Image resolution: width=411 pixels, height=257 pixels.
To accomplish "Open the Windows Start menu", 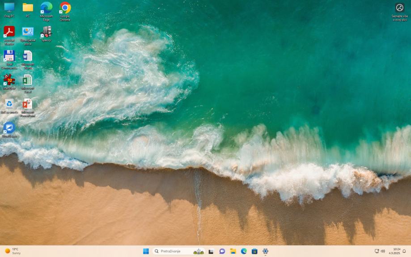I will [x=146, y=251].
